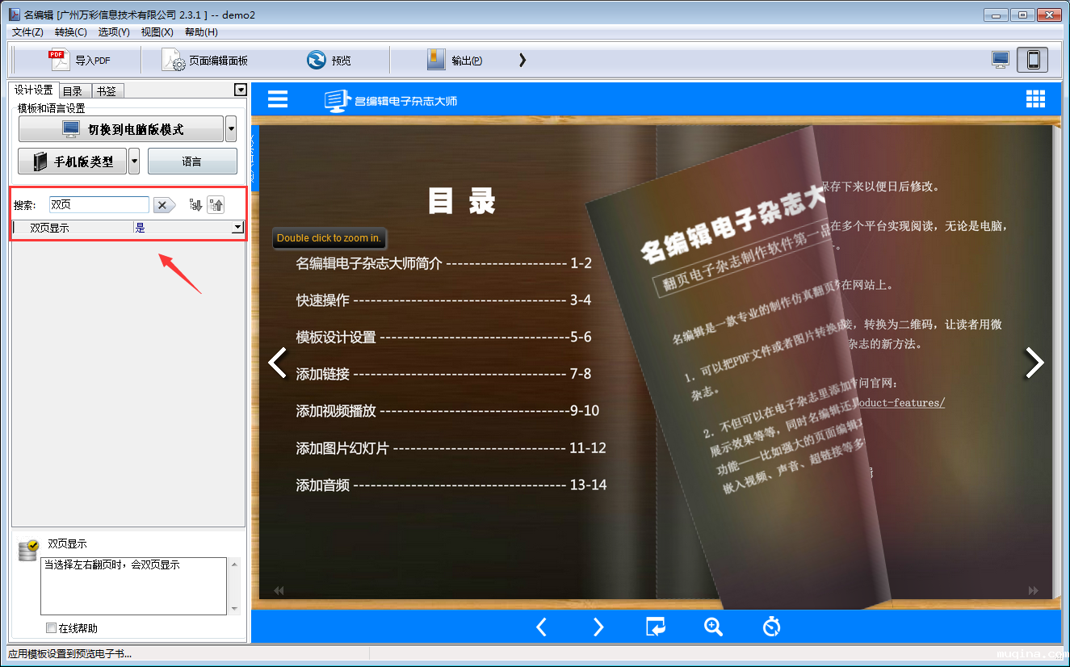Open the hamburger menu in preview header

coord(278,99)
